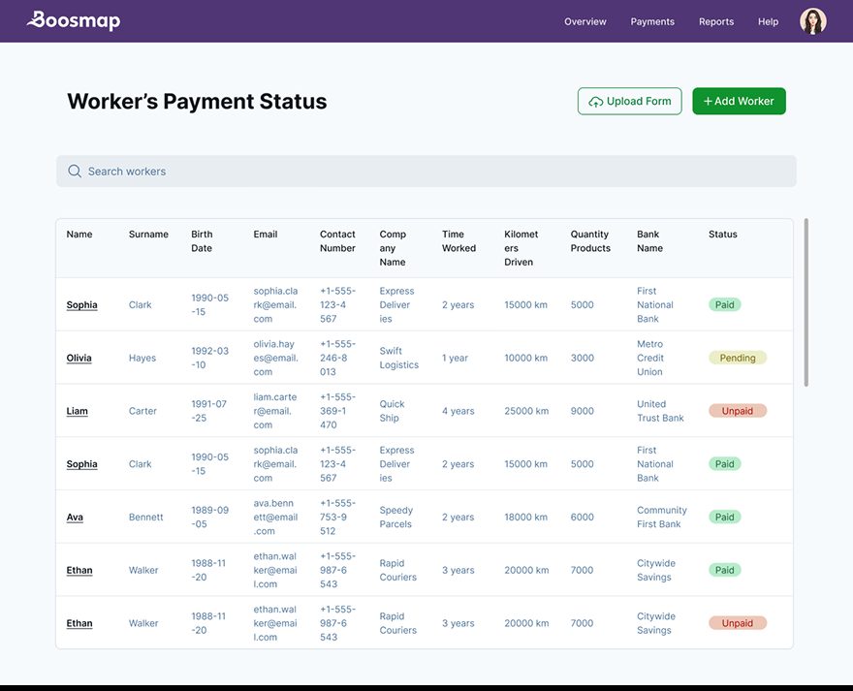Screen dimensions: 853x691
Task: Click the Worker's Payment Status heading
Action: [197, 102]
